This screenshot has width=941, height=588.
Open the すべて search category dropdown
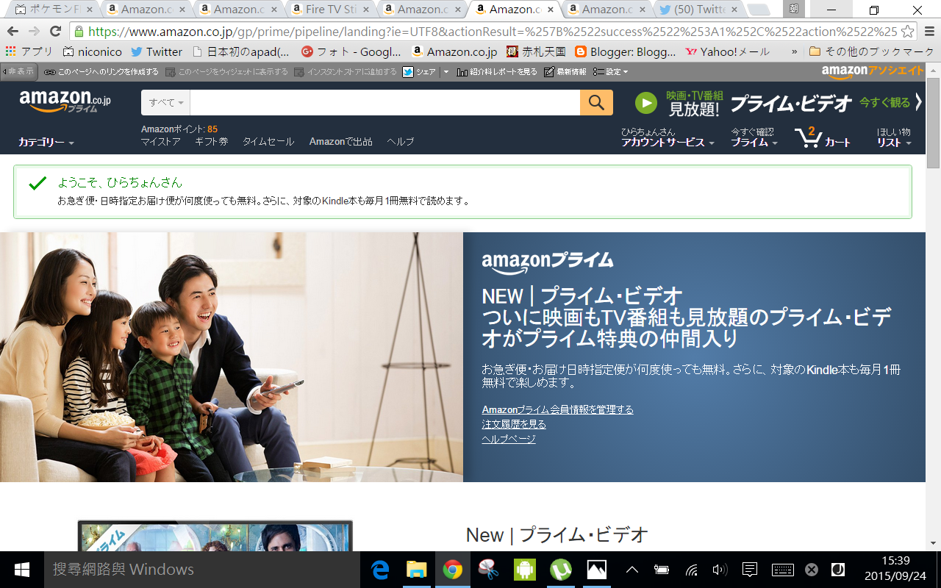tap(165, 102)
